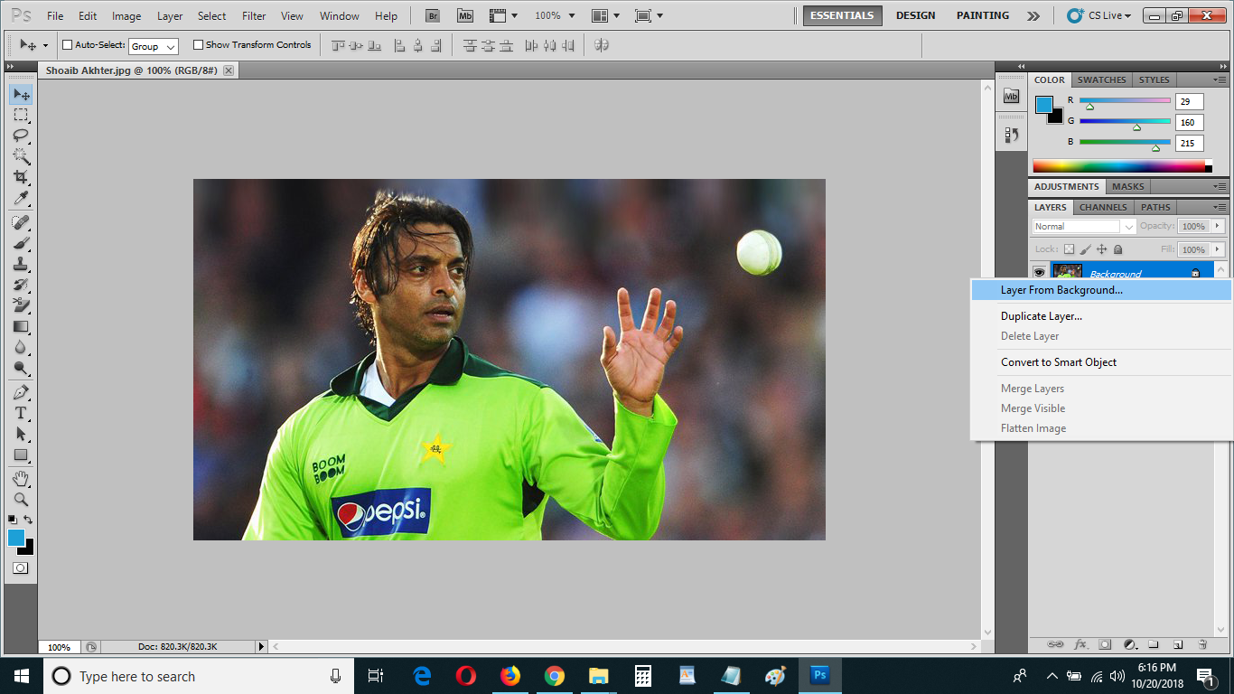
Task: Select the Healing Brush tool
Action: click(21, 223)
